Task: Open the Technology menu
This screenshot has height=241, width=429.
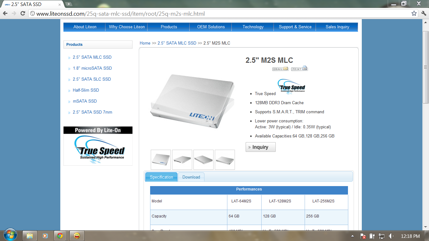Action: click(x=253, y=27)
